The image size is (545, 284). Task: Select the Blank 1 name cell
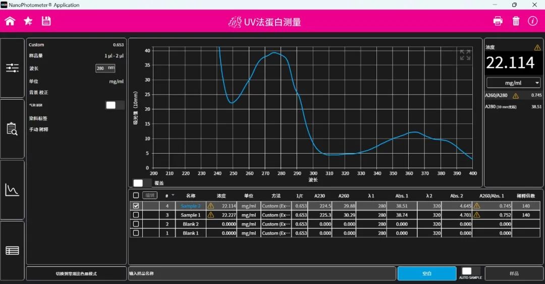190,233
